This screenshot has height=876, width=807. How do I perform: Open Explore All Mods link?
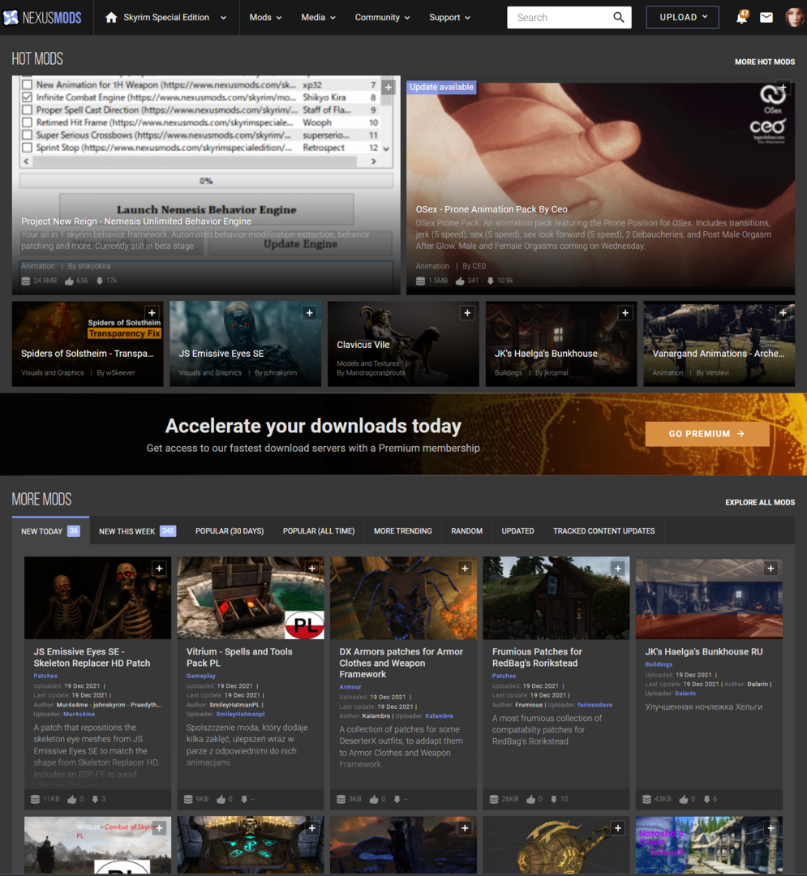click(x=759, y=502)
